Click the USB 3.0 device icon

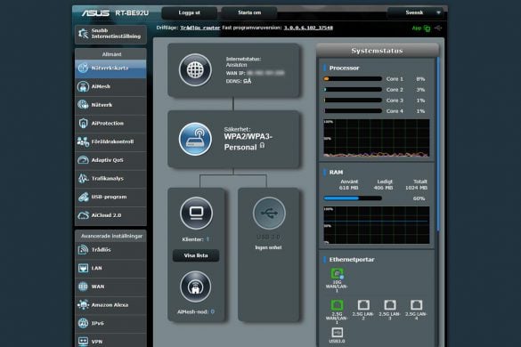click(269, 214)
